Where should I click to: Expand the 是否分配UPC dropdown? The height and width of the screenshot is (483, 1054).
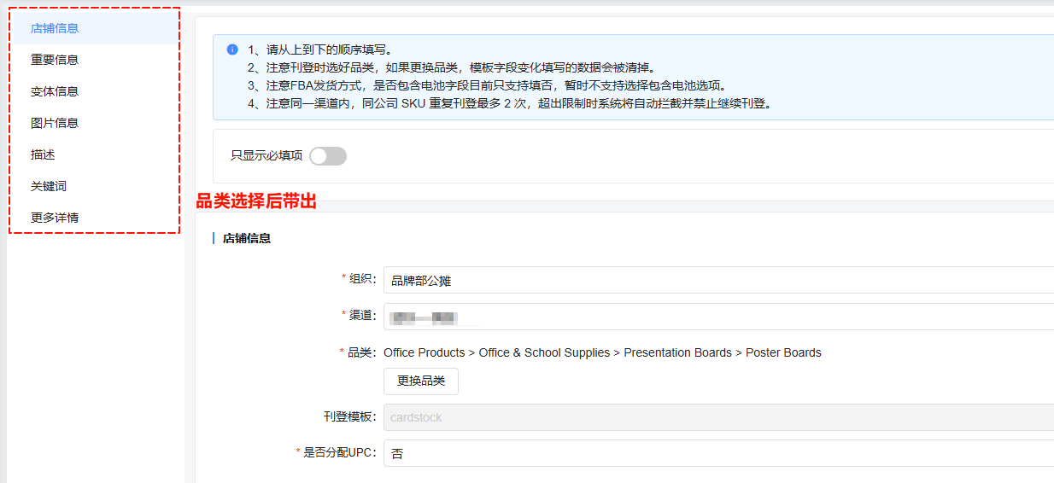[717, 453]
